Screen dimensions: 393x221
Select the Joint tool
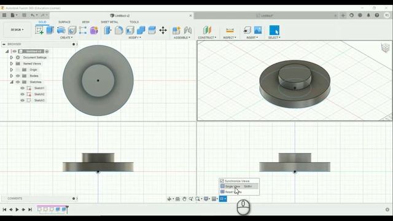188,30
